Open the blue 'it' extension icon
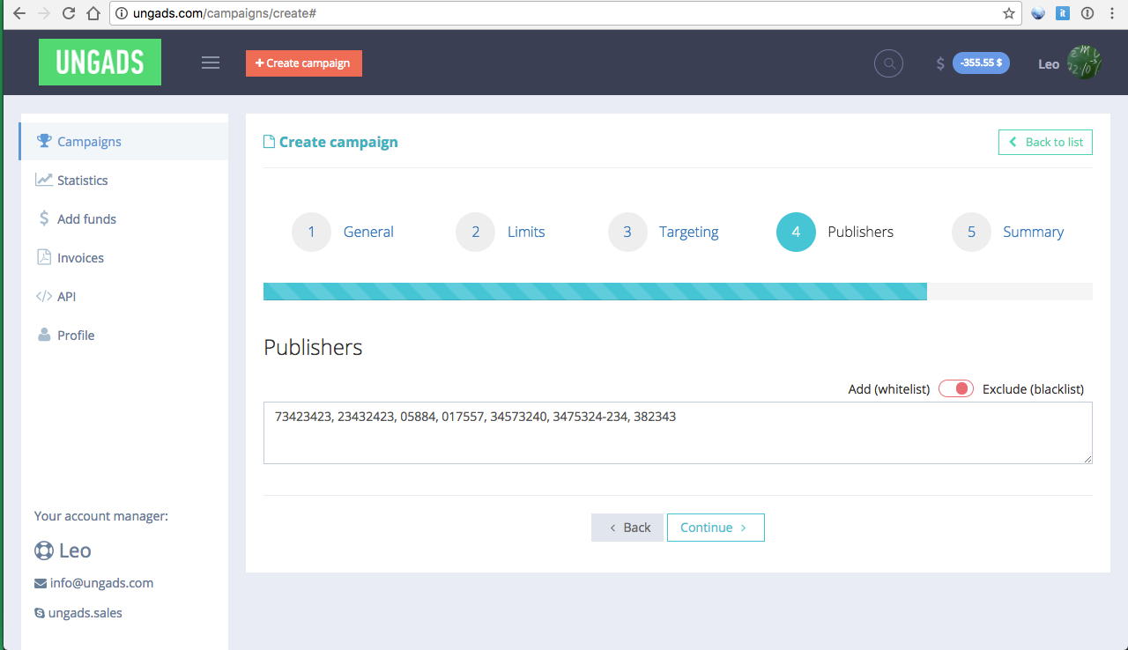Viewport: 1128px width, 650px height. (x=1063, y=13)
